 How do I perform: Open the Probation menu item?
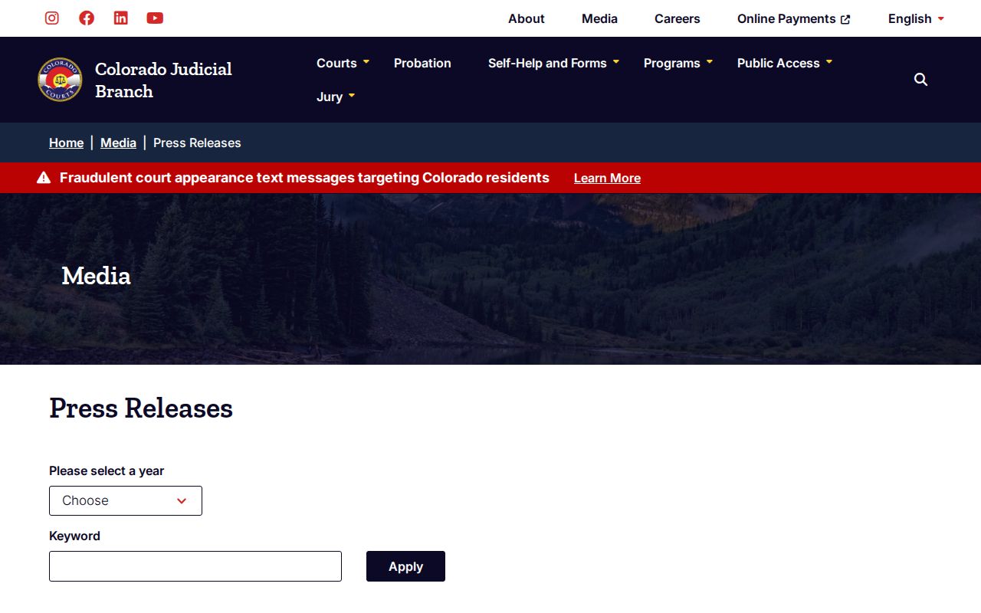click(x=422, y=63)
